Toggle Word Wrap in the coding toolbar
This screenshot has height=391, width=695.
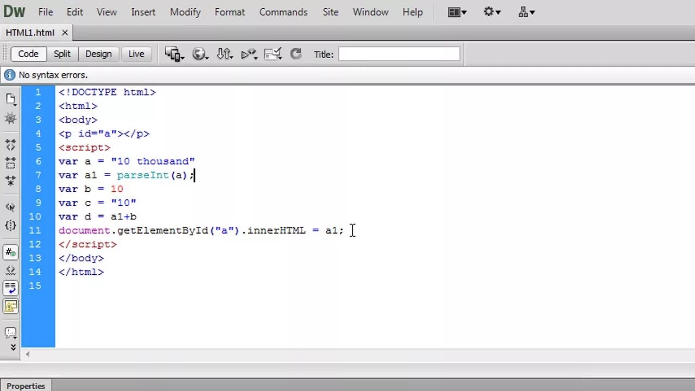pos(10,288)
